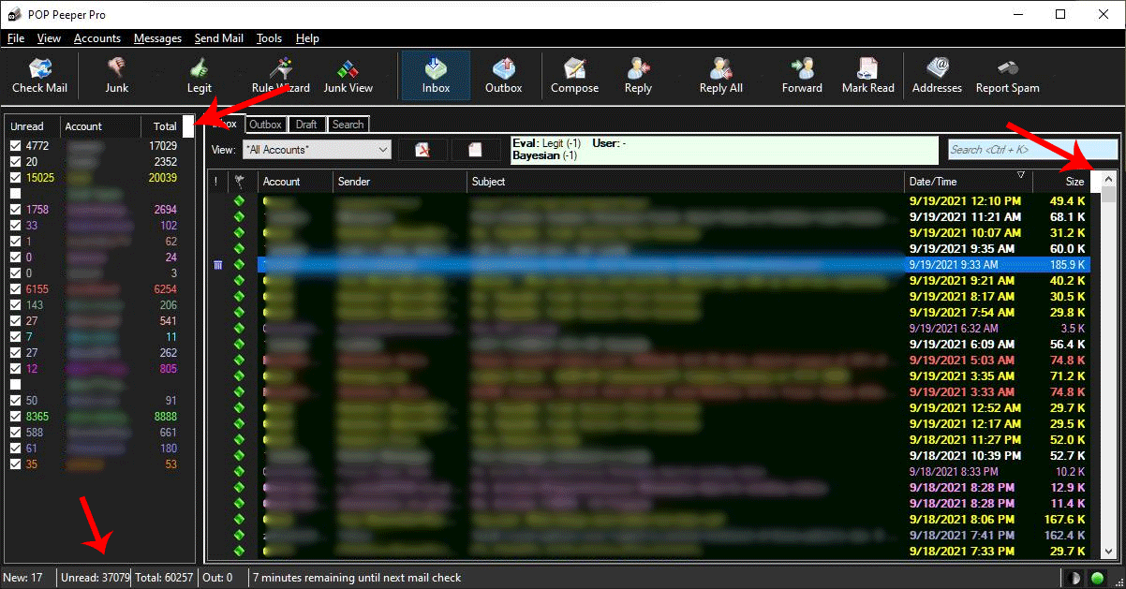Mark selected message as Legit
The image size is (1126, 589).
[200, 76]
